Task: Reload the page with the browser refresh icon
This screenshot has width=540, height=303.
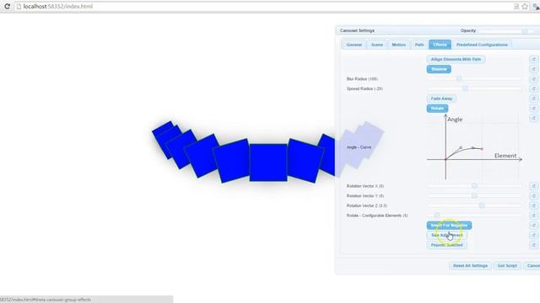Action: (x=7, y=6)
